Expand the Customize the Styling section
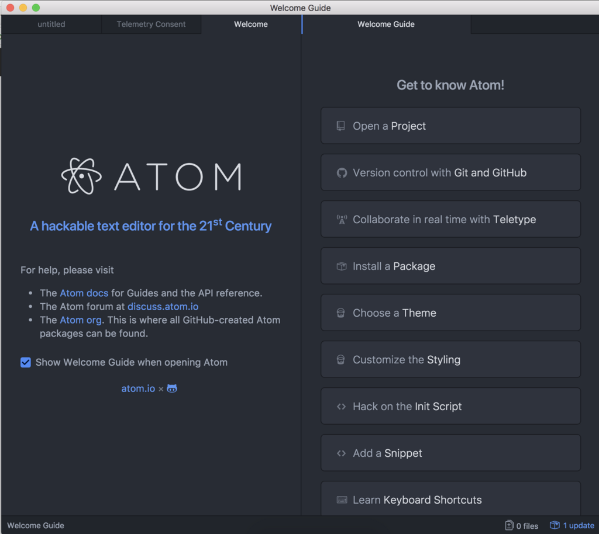 pos(450,360)
